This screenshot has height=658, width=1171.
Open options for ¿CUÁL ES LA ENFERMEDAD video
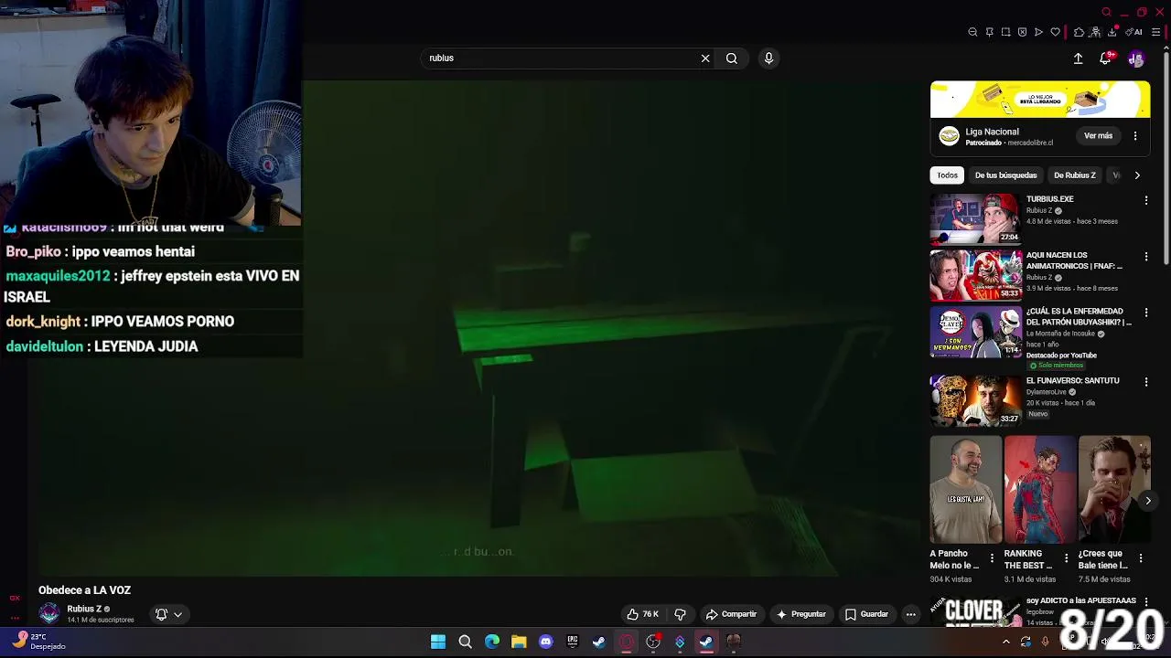pos(1146,313)
